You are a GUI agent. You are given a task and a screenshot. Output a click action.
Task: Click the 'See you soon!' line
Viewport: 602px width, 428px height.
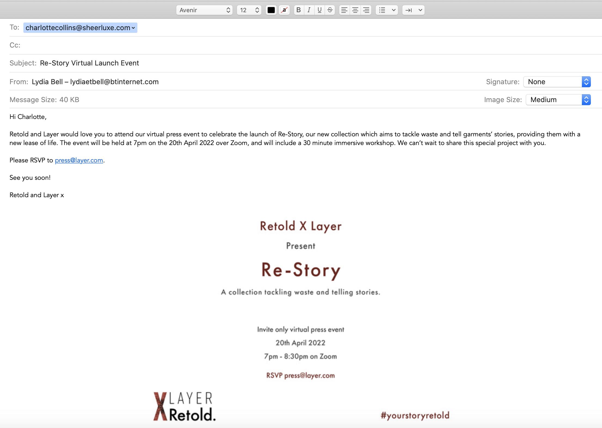click(30, 178)
